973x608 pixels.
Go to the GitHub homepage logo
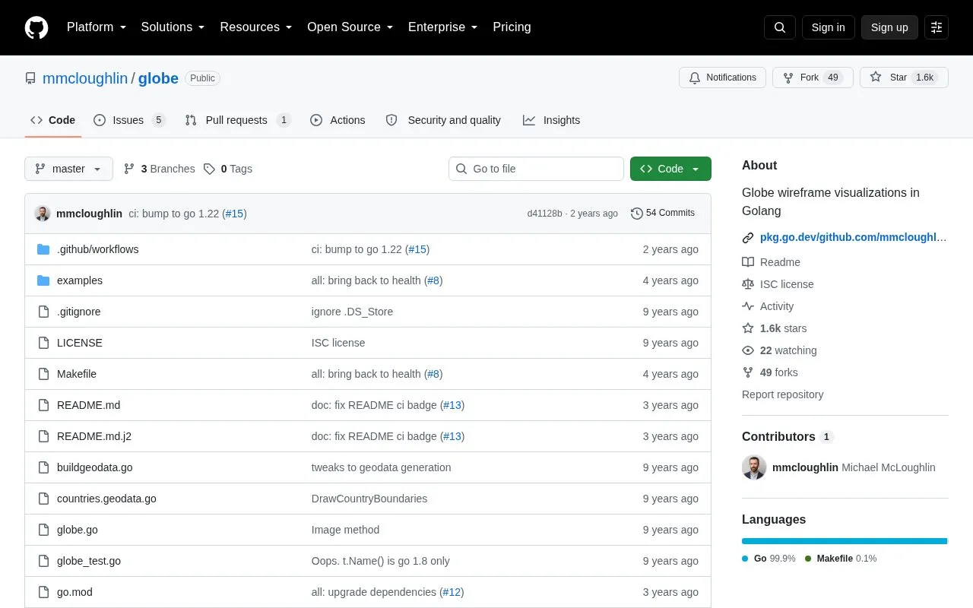36,27
